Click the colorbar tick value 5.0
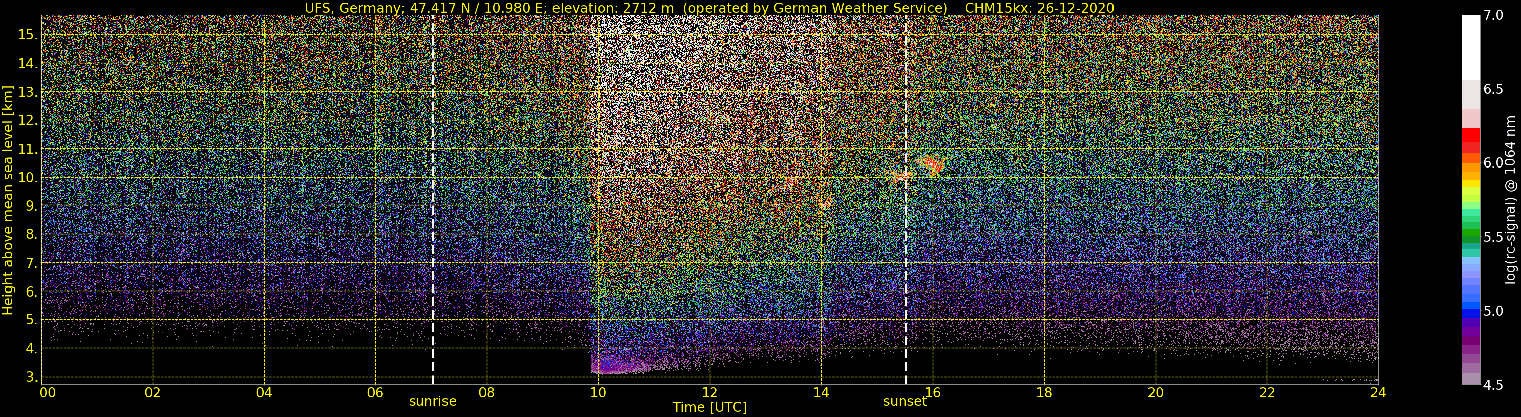Viewport: 1521px width, 417px height. click(1493, 311)
